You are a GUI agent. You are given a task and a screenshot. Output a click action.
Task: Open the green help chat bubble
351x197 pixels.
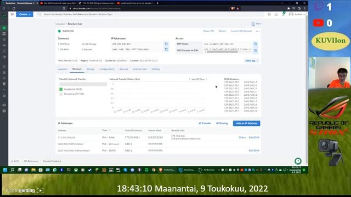(x=298, y=161)
